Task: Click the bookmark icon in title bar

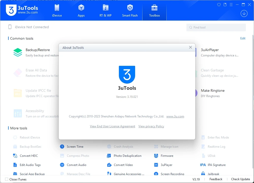Action: tap(225, 5)
